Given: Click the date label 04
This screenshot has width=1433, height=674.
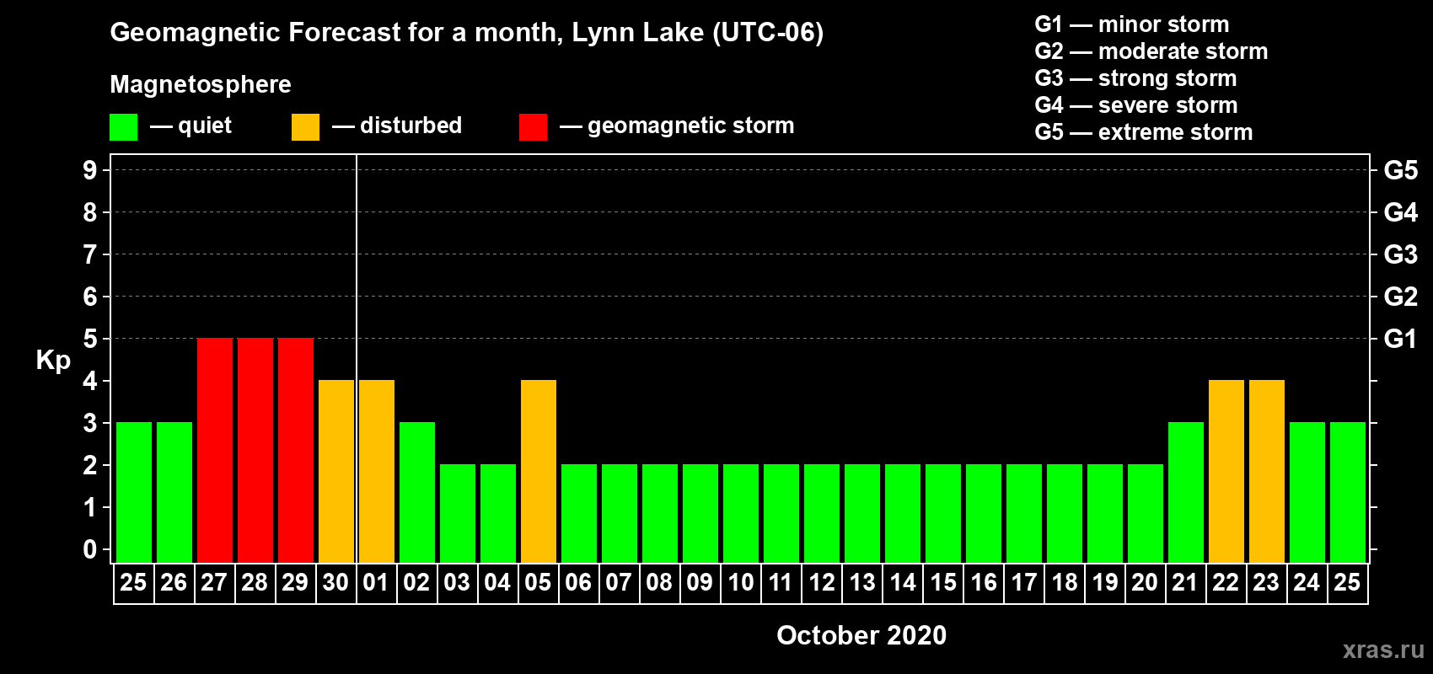Looking at the screenshot, I should [x=497, y=583].
